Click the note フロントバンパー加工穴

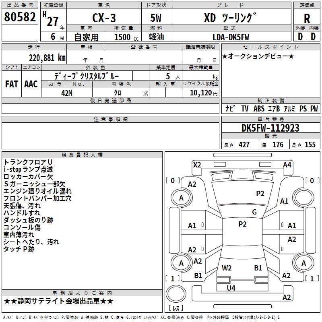point(37,198)
